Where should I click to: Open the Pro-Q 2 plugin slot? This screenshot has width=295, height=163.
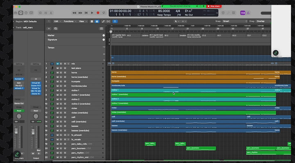19,86
